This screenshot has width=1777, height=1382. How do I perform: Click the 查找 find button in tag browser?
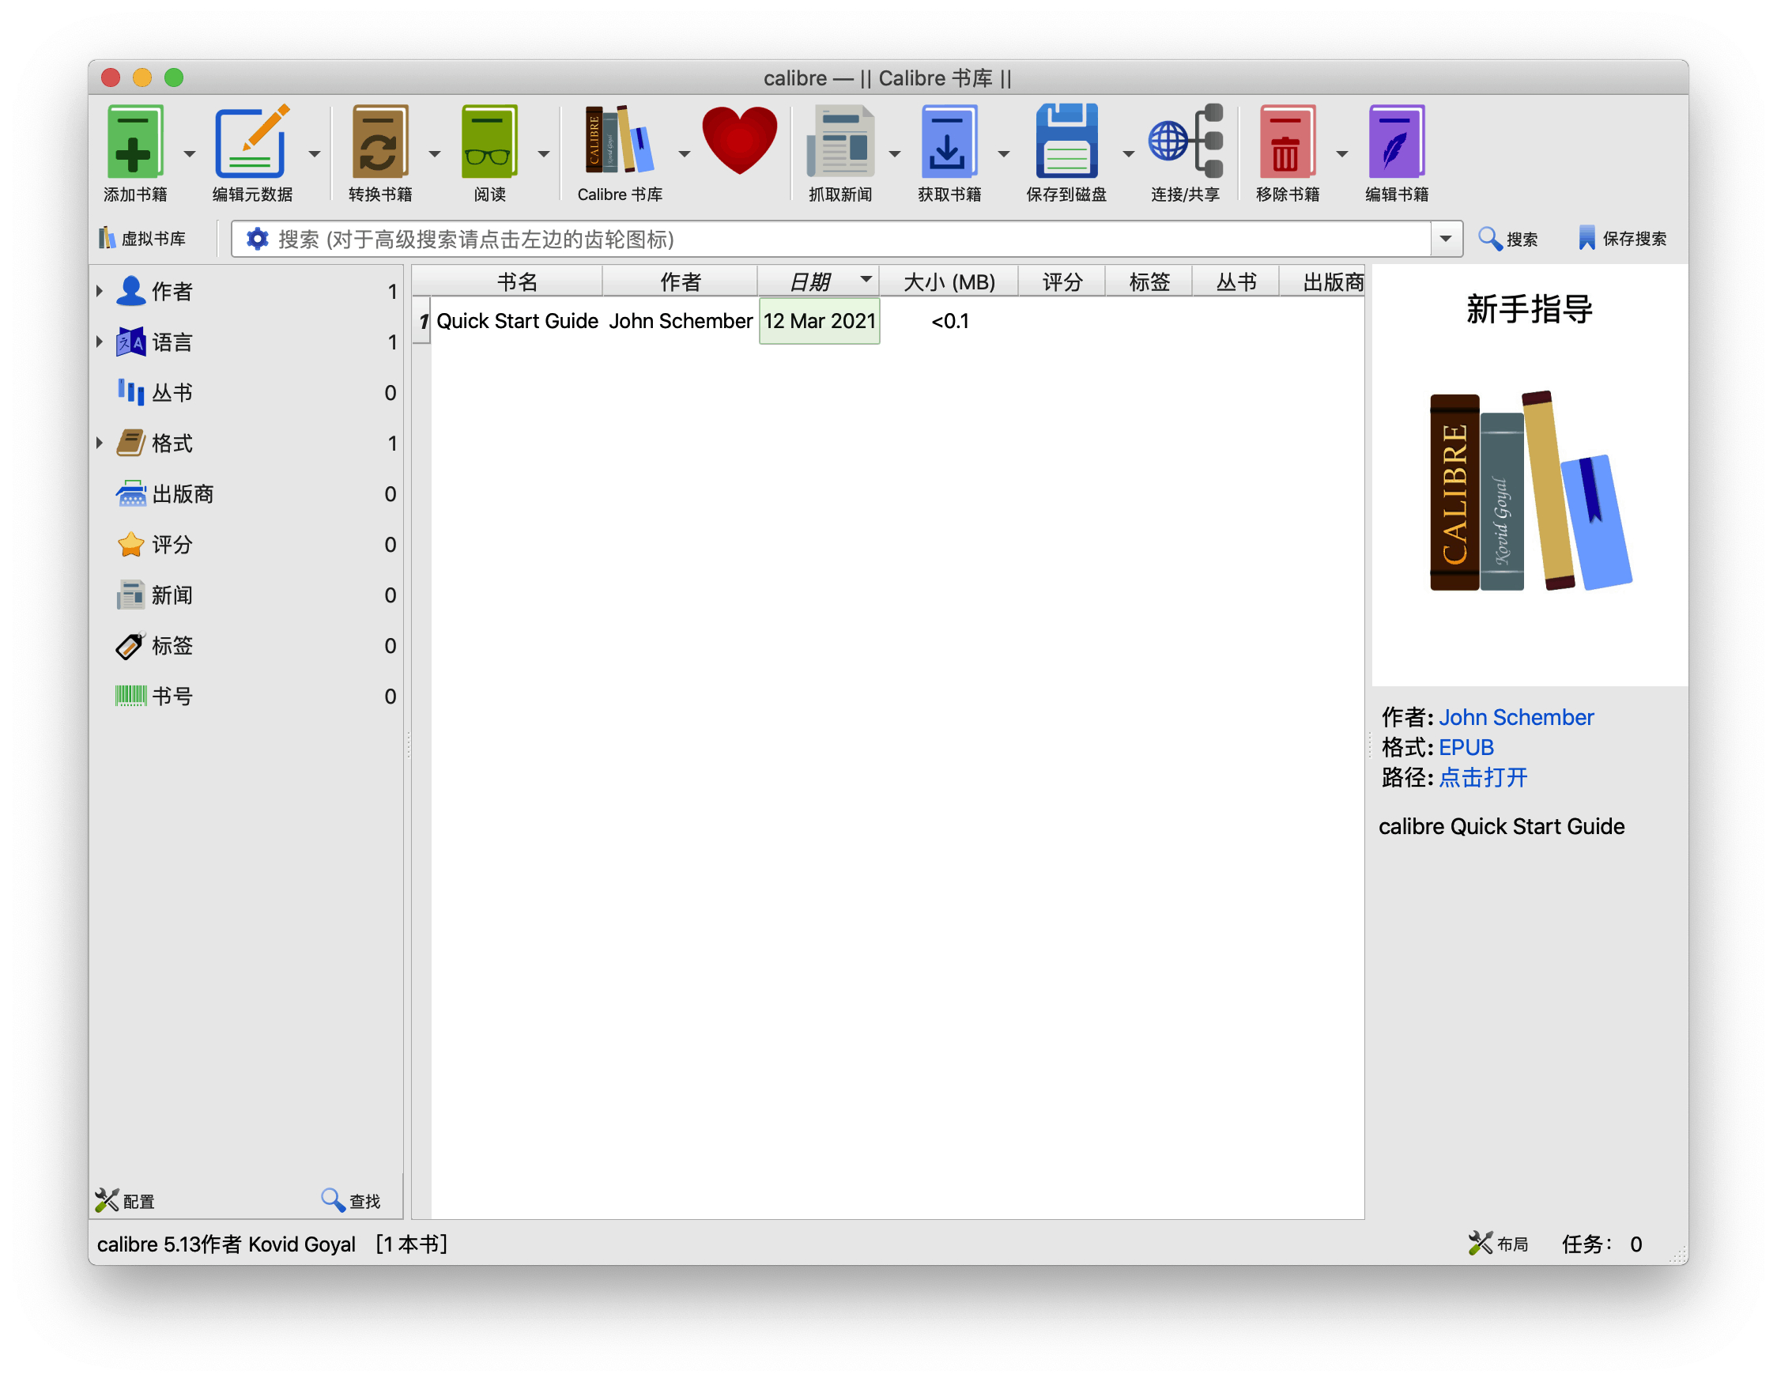point(351,1200)
